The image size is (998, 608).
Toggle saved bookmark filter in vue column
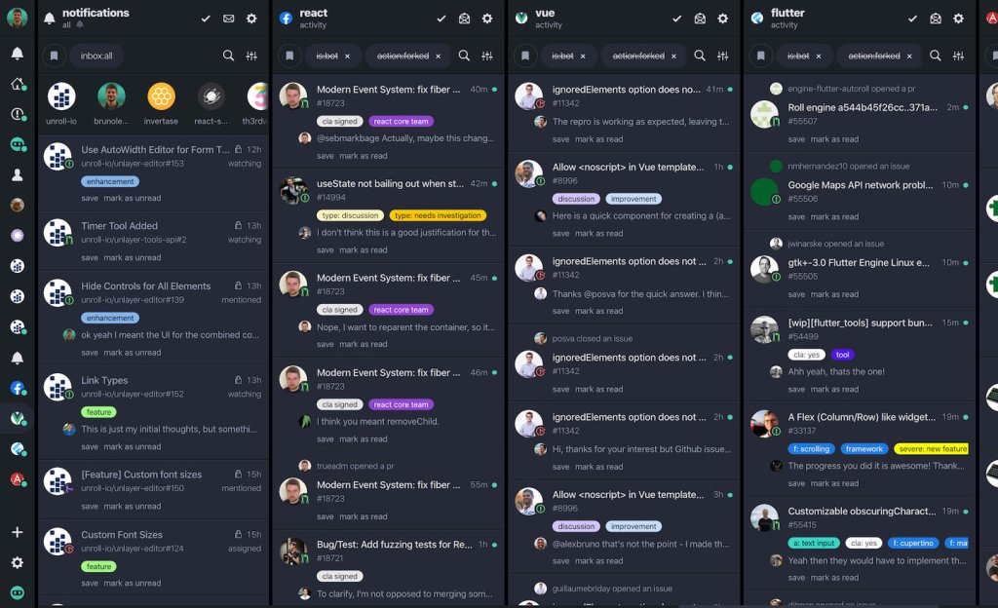click(525, 56)
